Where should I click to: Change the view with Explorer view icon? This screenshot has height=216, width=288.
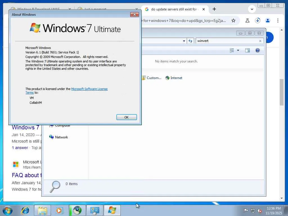pyautogui.click(x=232, y=50)
